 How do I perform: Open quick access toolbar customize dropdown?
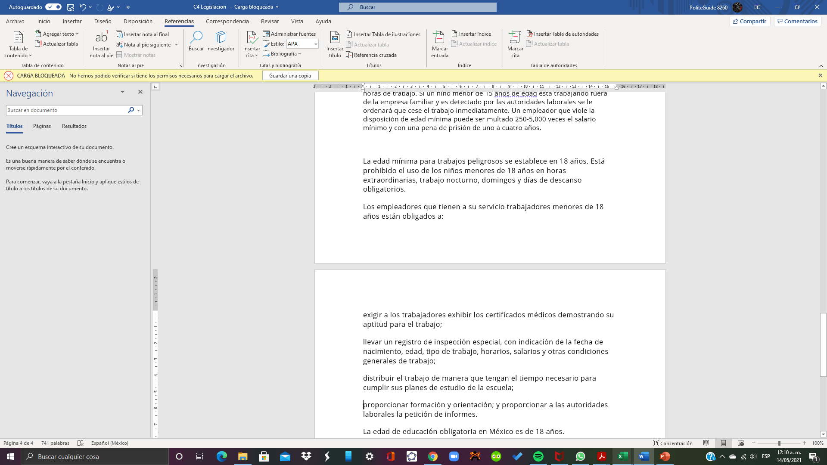(128, 7)
